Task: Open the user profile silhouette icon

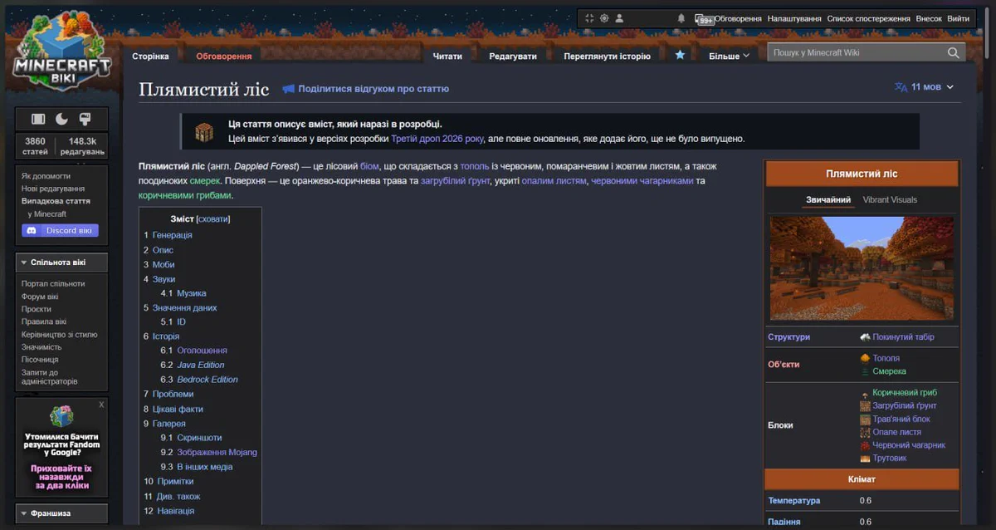Action: 619,18
